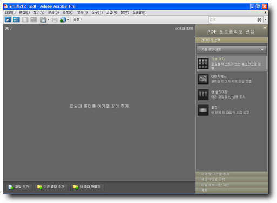Image resolution: width=277 pixels, height=203 pixels.
Task: Close the PDF 포트폴리오 편집 panel
Action: (x=265, y=28)
